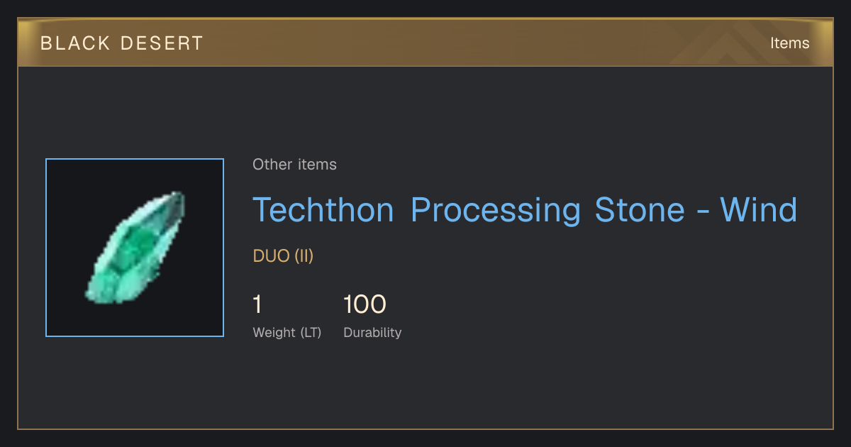Click the word Processing in the title
The height and width of the screenshot is (447, 851).
click(496, 210)
